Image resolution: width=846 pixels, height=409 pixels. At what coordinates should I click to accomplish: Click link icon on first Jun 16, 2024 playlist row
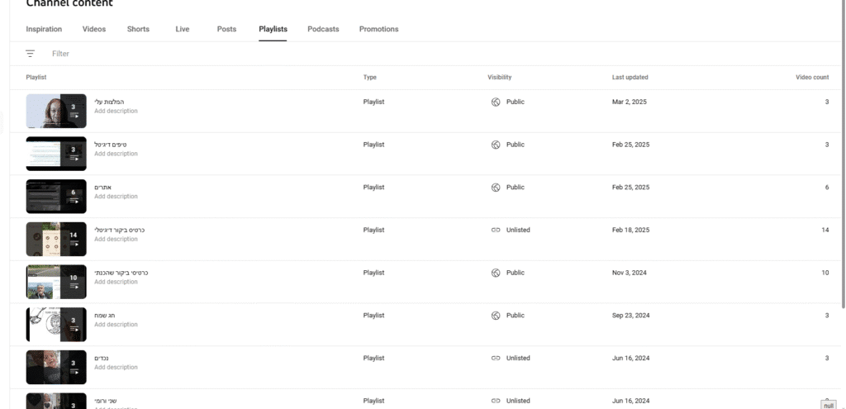point(496,359)
